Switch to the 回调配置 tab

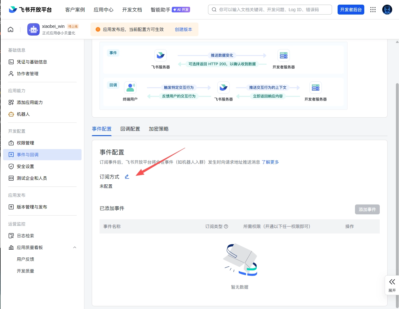(x=130, y=129)
